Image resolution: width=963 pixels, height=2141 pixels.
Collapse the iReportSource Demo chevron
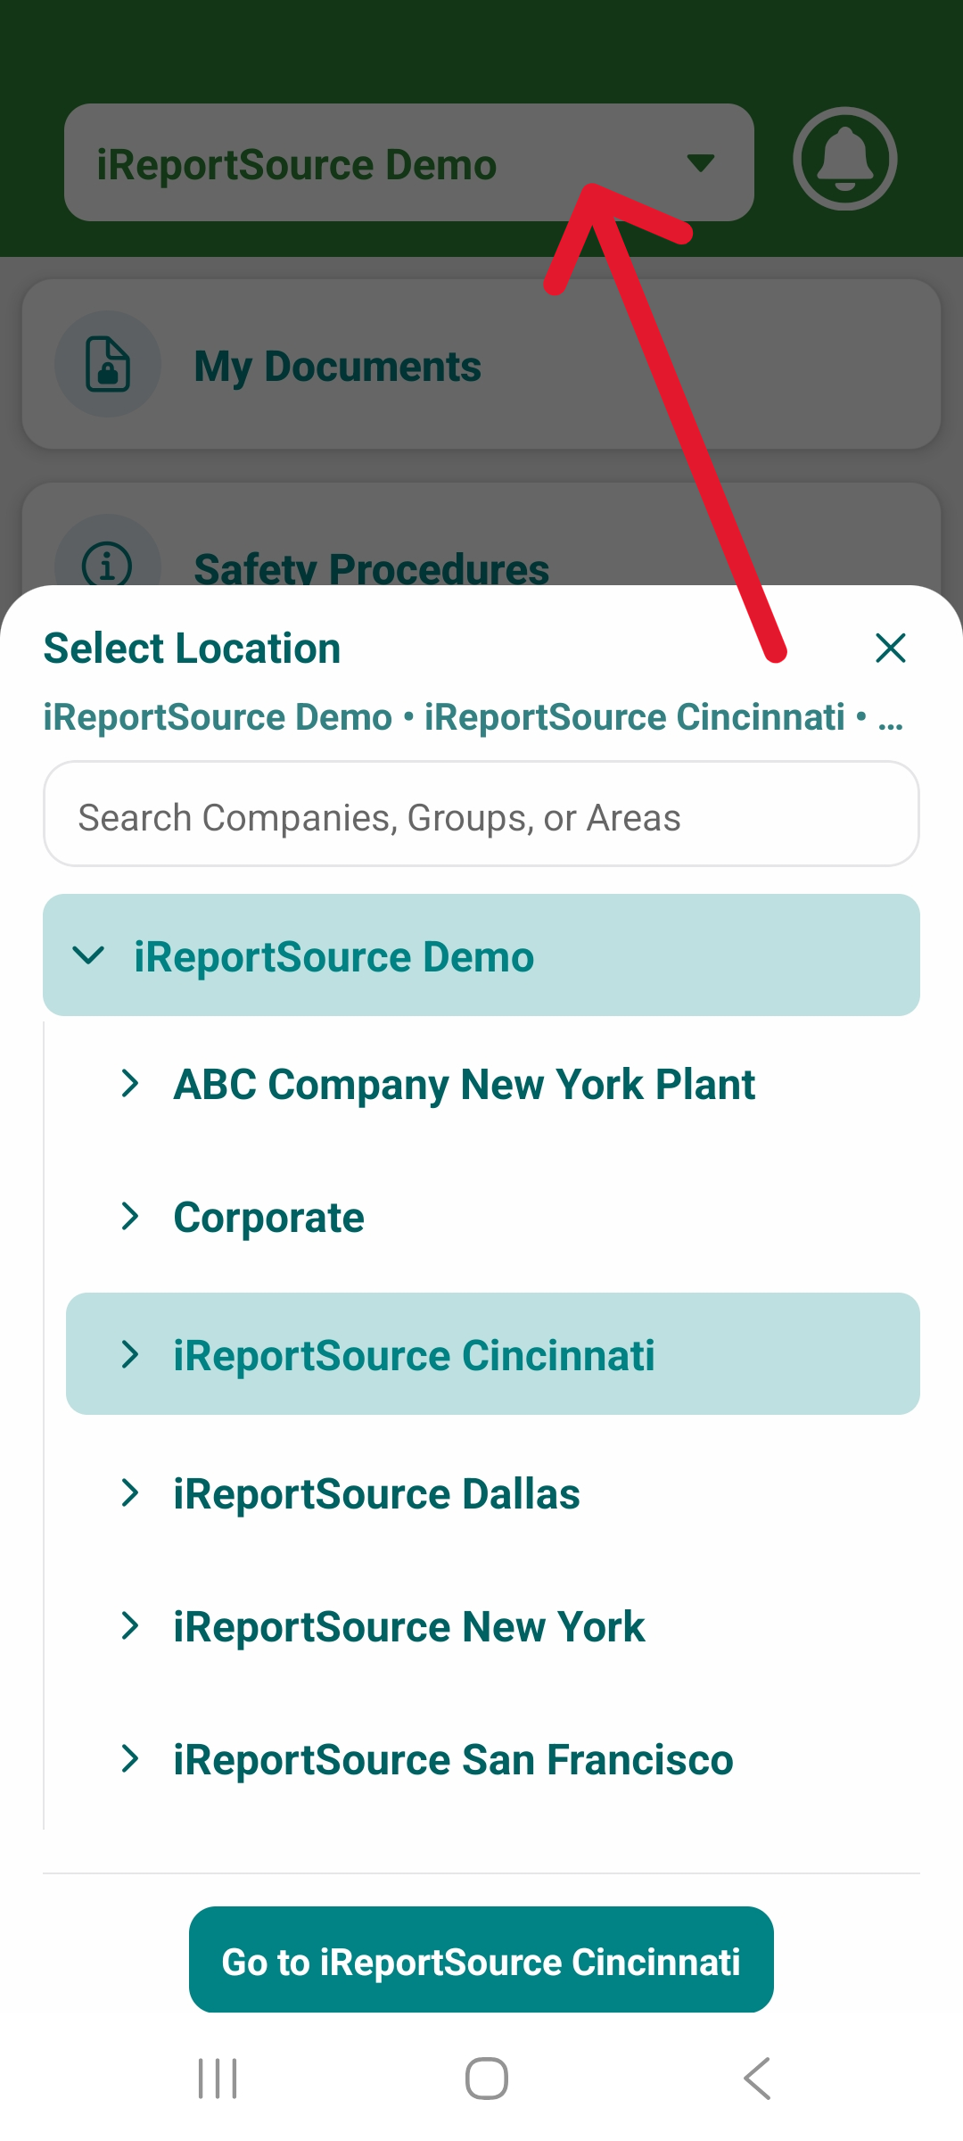(88, 956)
